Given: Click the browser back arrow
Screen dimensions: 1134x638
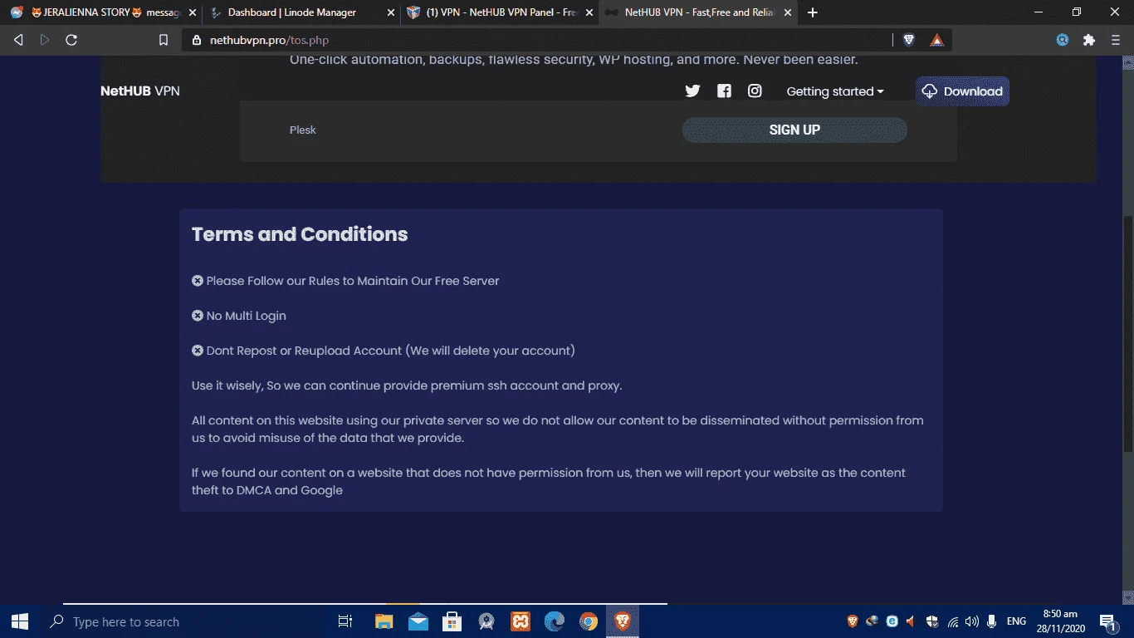Looking at the screenshot, I should click(18, 40).
